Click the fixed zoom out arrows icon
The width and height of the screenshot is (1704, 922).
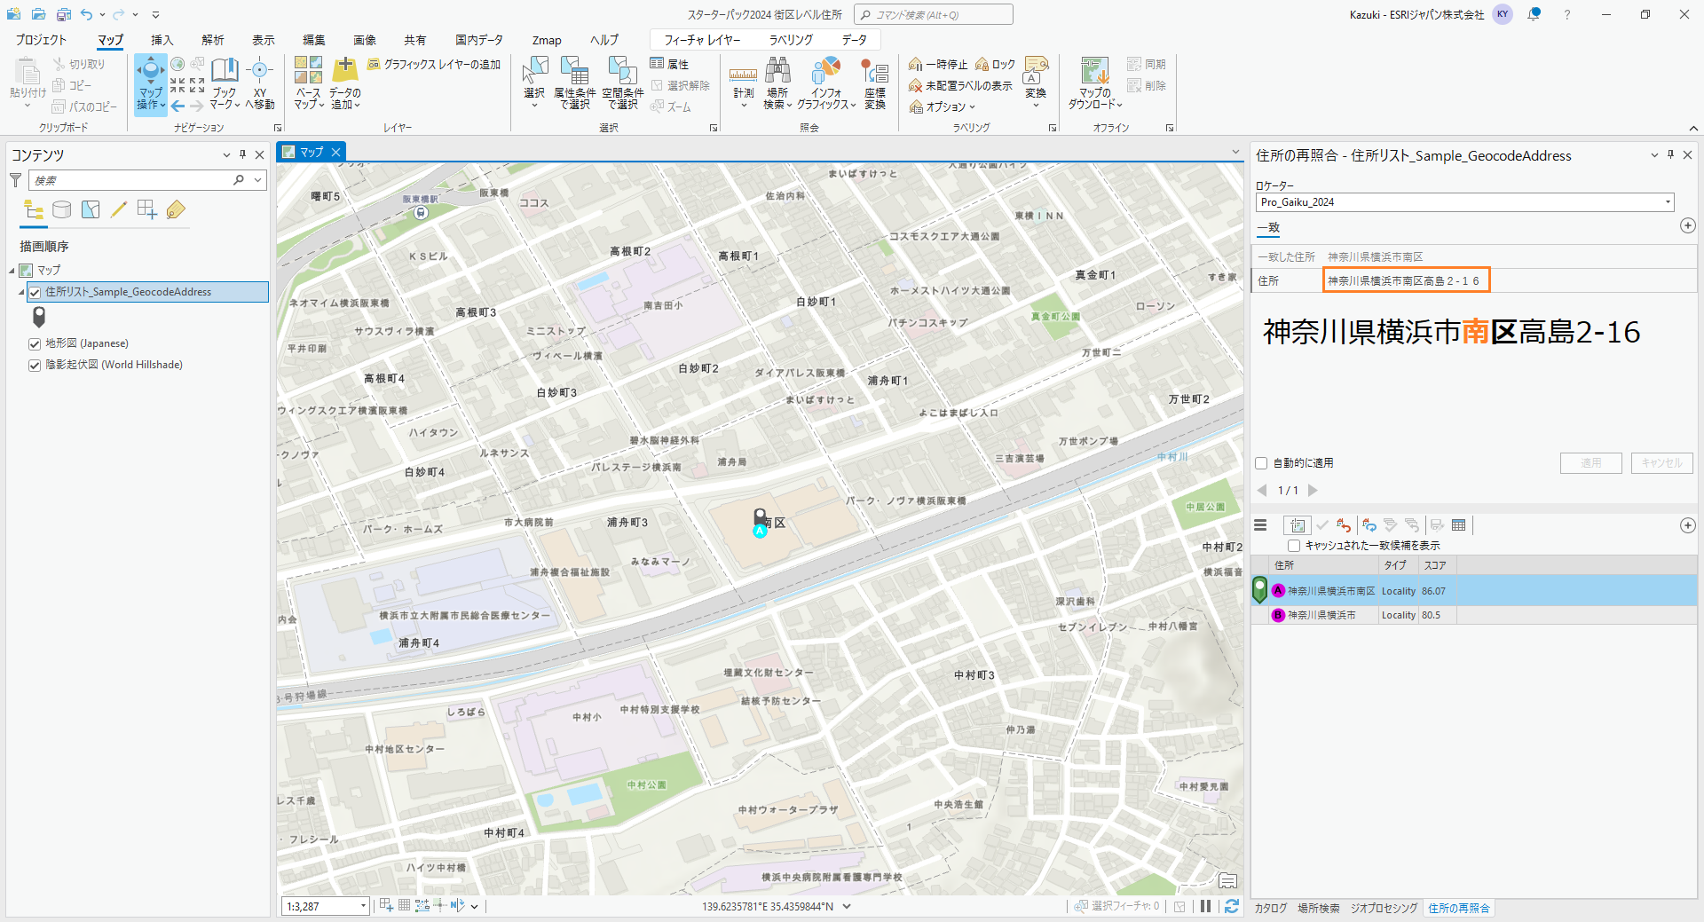tap(197, 85)
